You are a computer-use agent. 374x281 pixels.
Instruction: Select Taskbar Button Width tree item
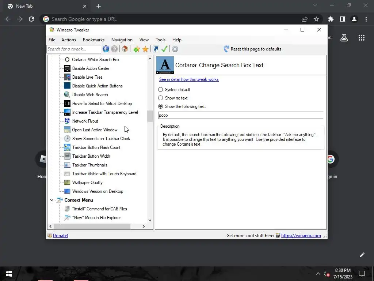91,156
